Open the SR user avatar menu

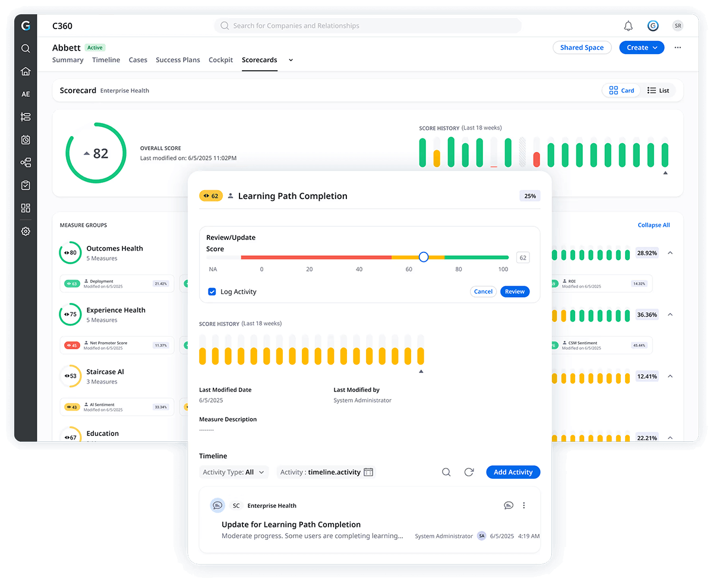(677, 26)
